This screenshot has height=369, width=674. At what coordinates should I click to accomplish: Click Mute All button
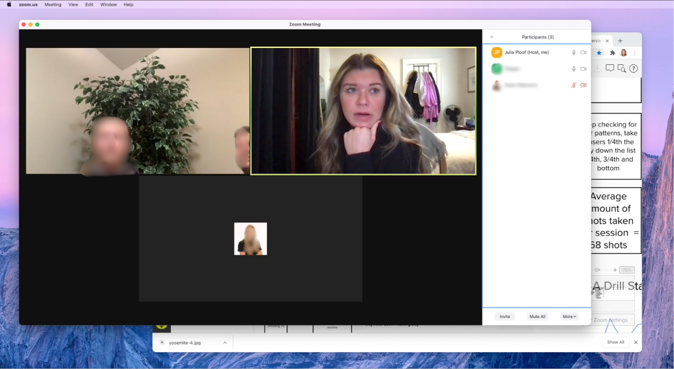tap(537, 317)
